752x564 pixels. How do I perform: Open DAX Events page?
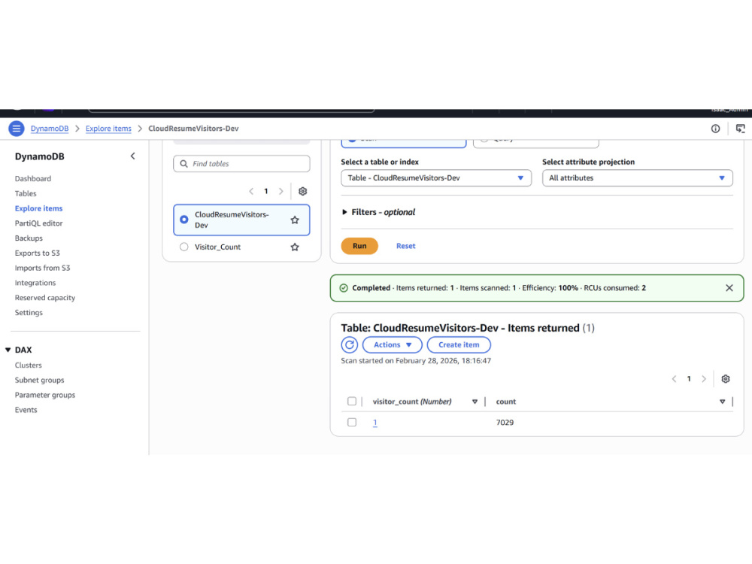click(x=26, y=410)
